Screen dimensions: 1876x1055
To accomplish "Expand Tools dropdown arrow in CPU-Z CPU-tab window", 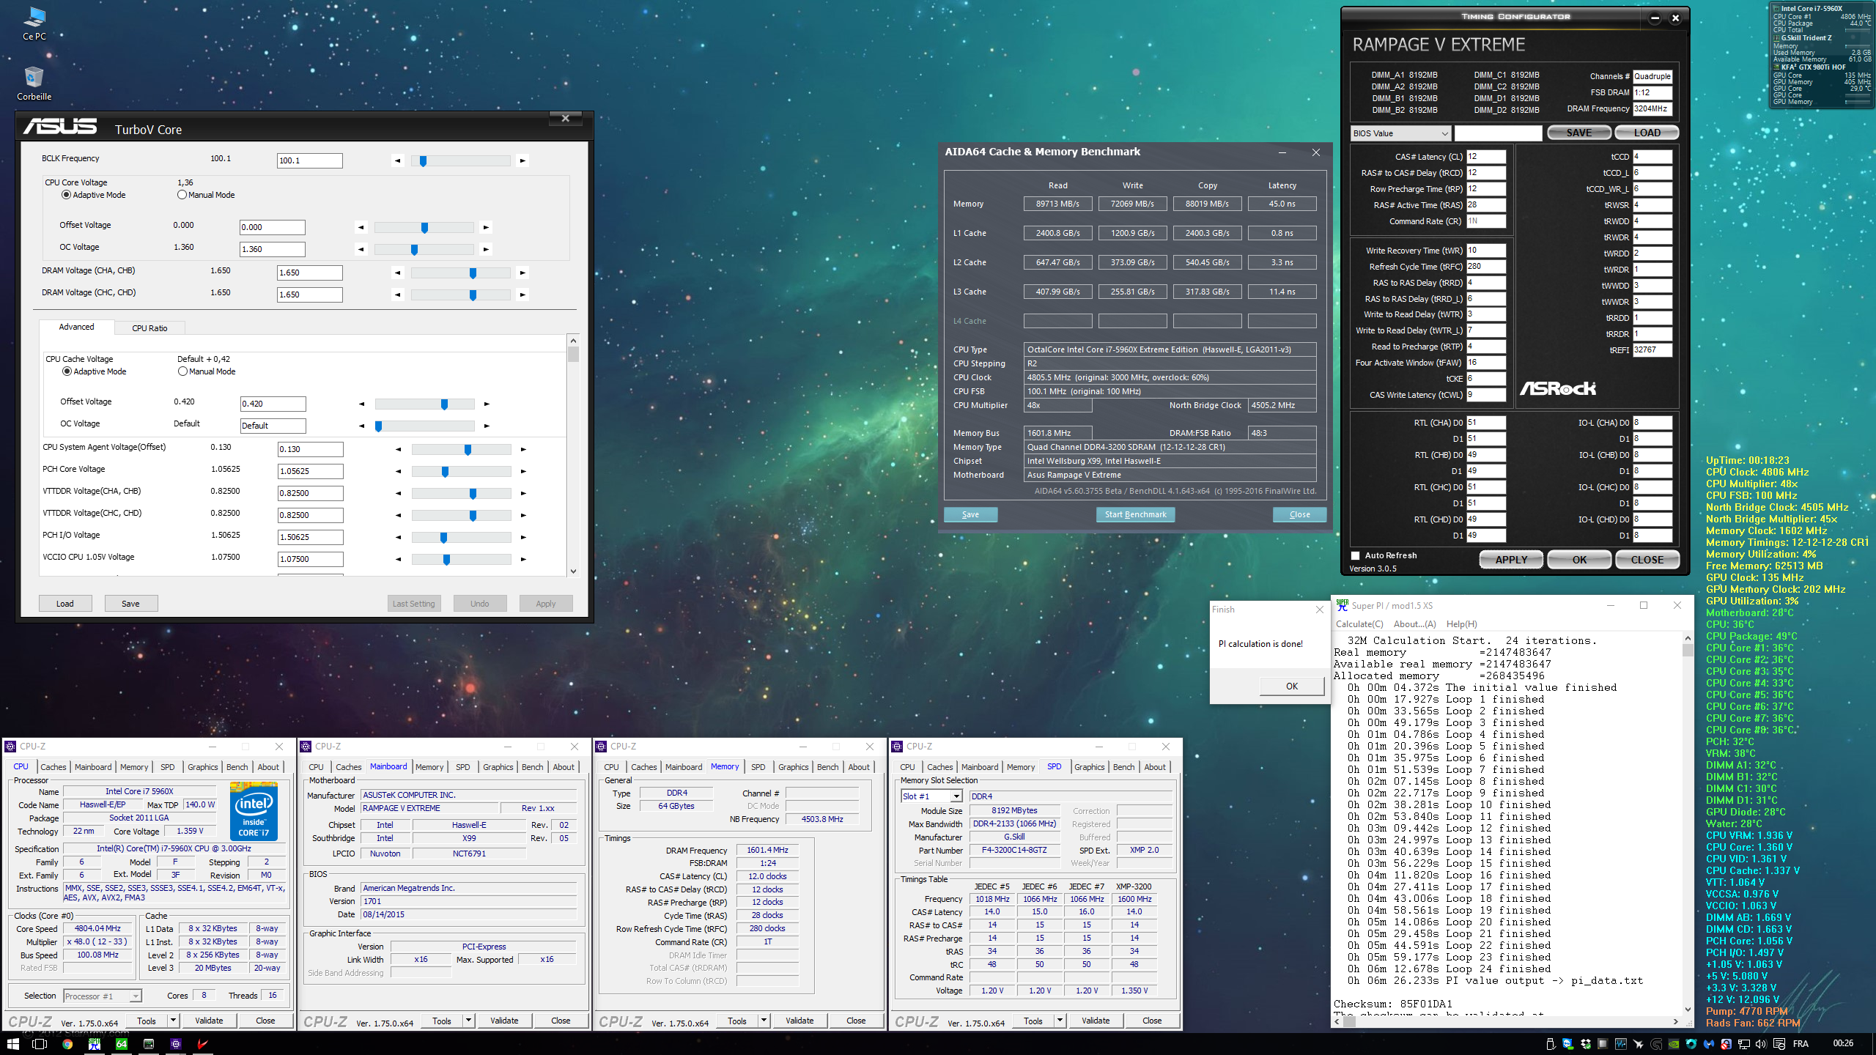I will (174, 1021).
